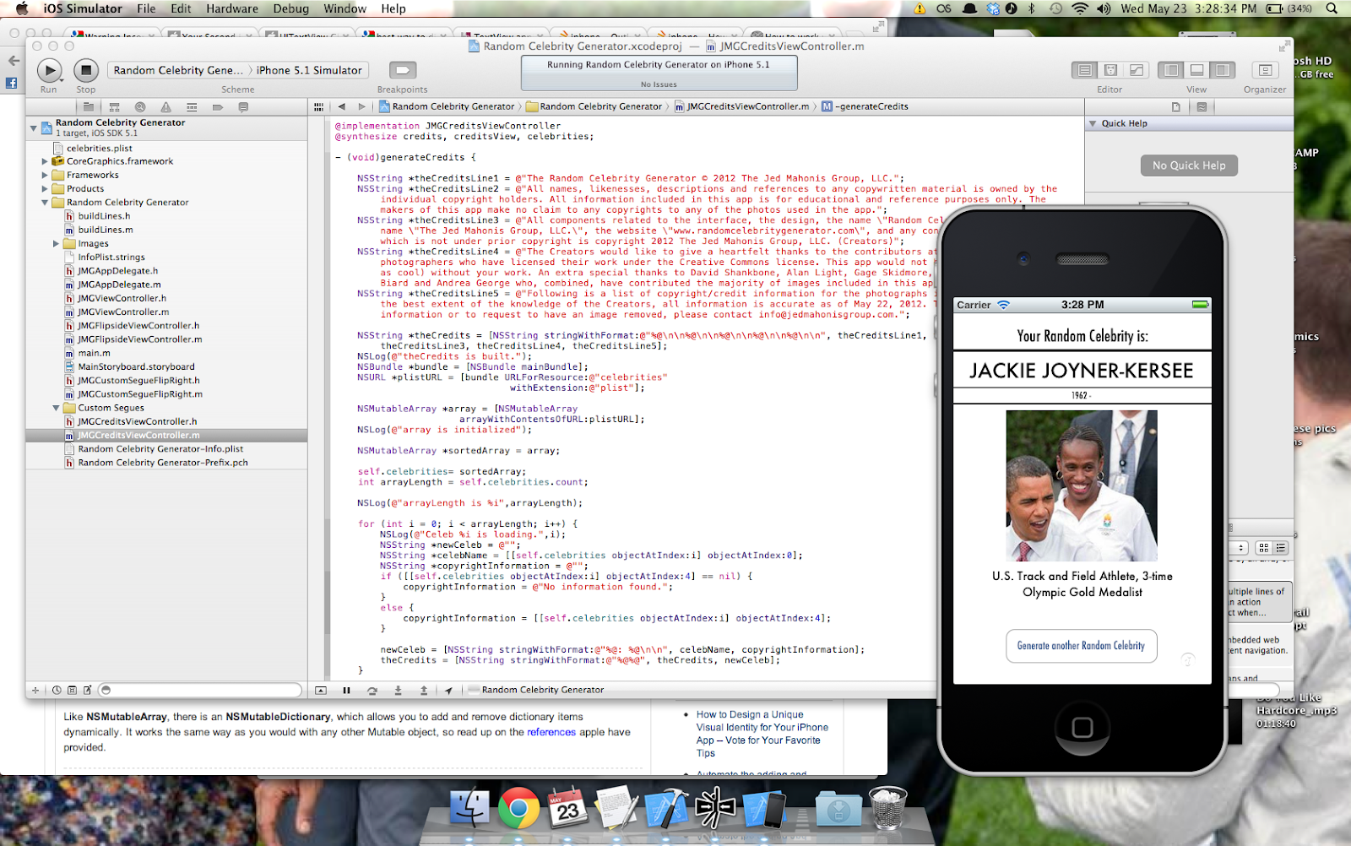Show the Log navigator
This screenshot has height=846, width=1351.
[243, 107]
